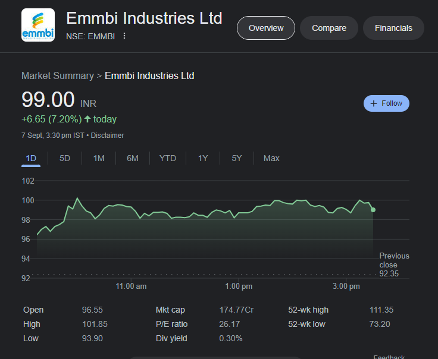Click the P/E ratio label
438x359 pixels.
[x=171, y=324]
